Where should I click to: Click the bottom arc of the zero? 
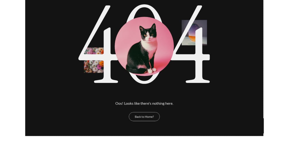tap(144, 79)
